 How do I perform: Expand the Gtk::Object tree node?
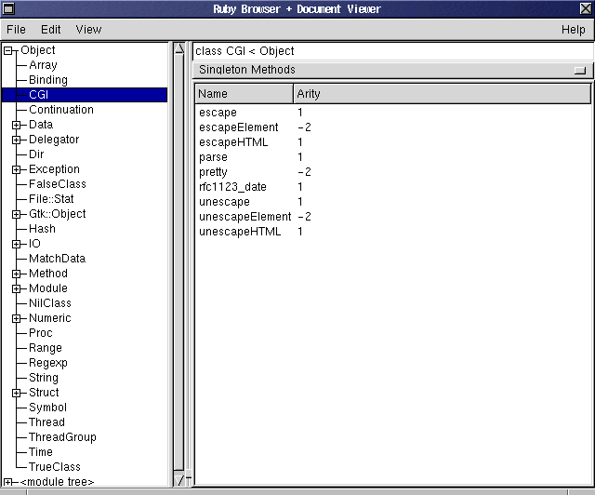pos(17,214)
